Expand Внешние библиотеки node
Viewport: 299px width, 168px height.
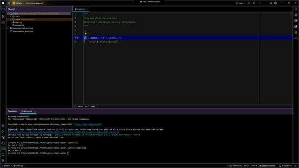click(x=8, y=28)
